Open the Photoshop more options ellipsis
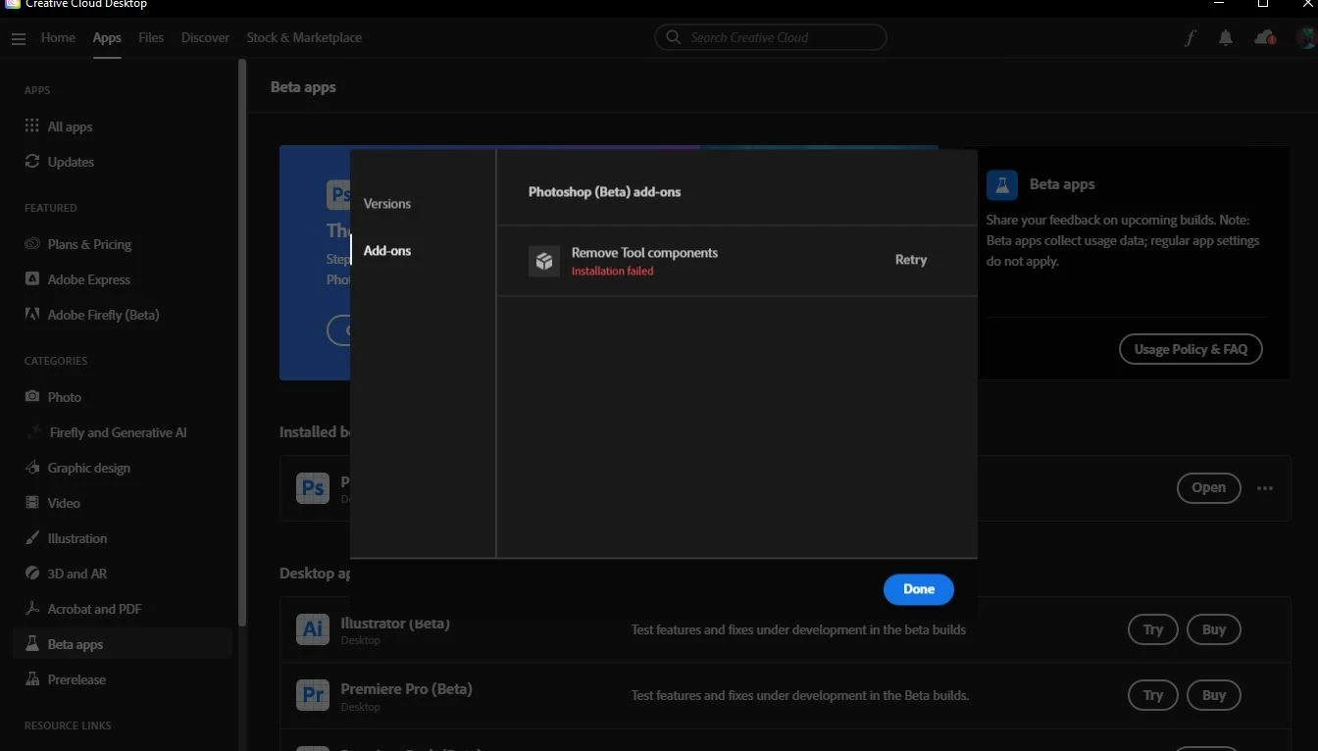The height and width of the screenshot is (751, 1318). pyautogui.click(x=1265, y=488)
